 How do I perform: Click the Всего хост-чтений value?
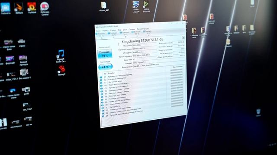coord(179,42)
